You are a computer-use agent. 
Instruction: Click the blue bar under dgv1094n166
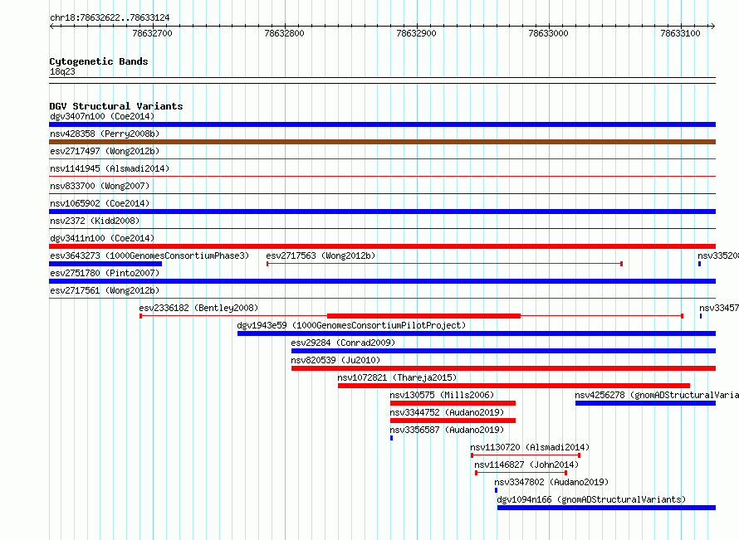[607, 508]
